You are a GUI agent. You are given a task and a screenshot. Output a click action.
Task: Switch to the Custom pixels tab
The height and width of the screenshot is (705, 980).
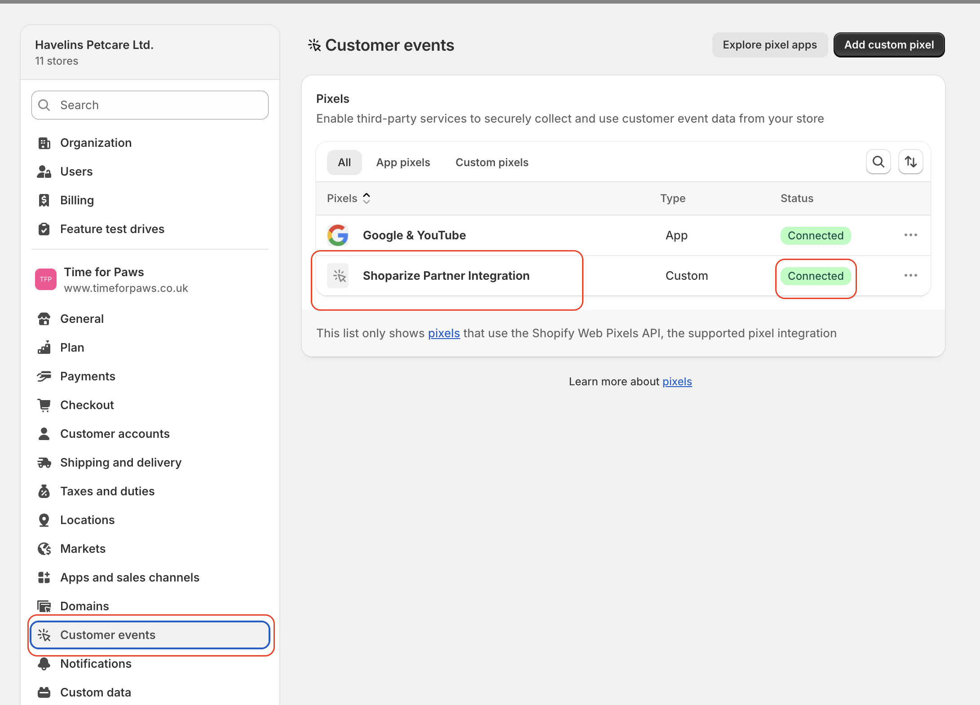(492, 163)
